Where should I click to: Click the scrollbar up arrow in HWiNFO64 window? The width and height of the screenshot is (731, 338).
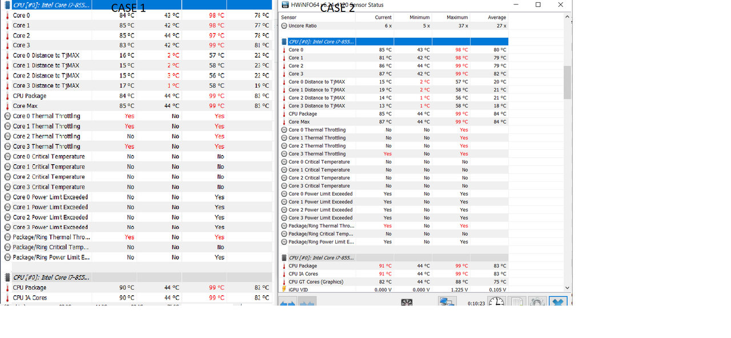(567, 17)
